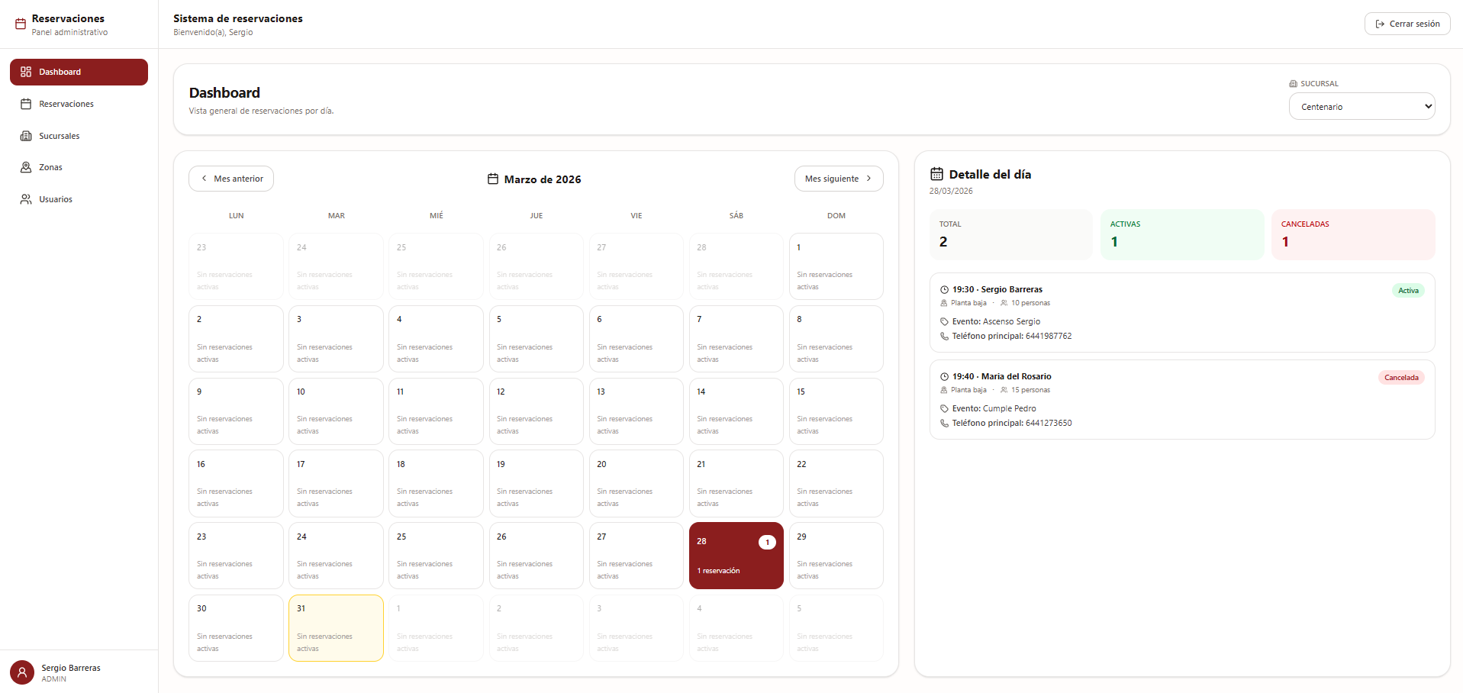This screenshot has width=1463, height=693.
Task: Click the tag icon beside Evento: Cumple Pedro
Action: 945,409
